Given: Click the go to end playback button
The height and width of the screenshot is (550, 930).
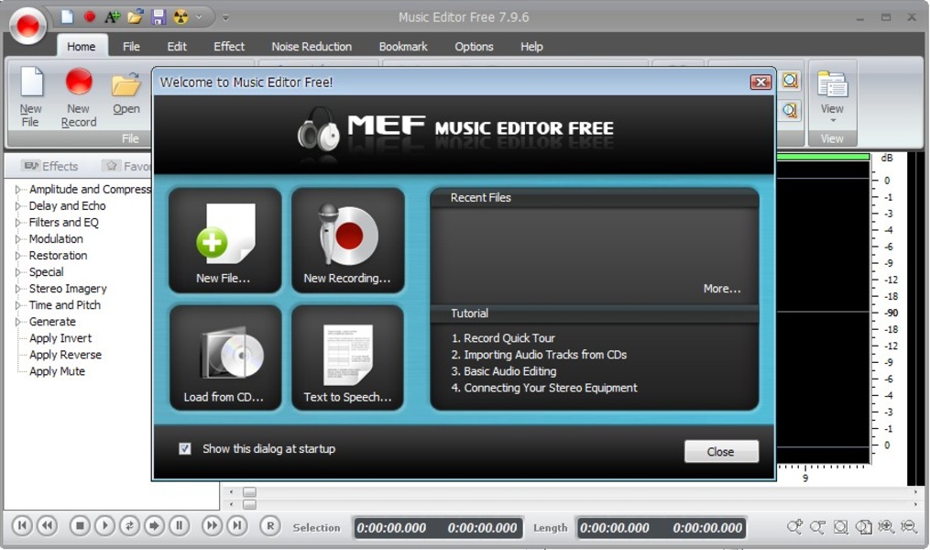Looking at the screenshot, I should point(237,525).
